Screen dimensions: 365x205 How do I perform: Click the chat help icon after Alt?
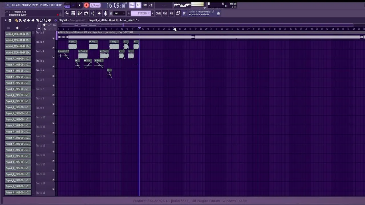(x=178, y=13)
